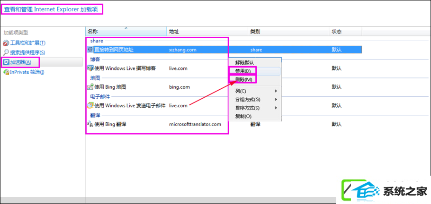Sort by 名称 column header

click(126, 32)
